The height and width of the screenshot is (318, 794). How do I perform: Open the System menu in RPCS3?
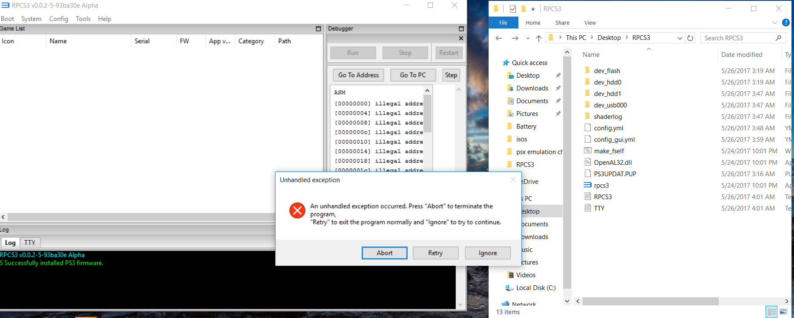pos(31,19)
